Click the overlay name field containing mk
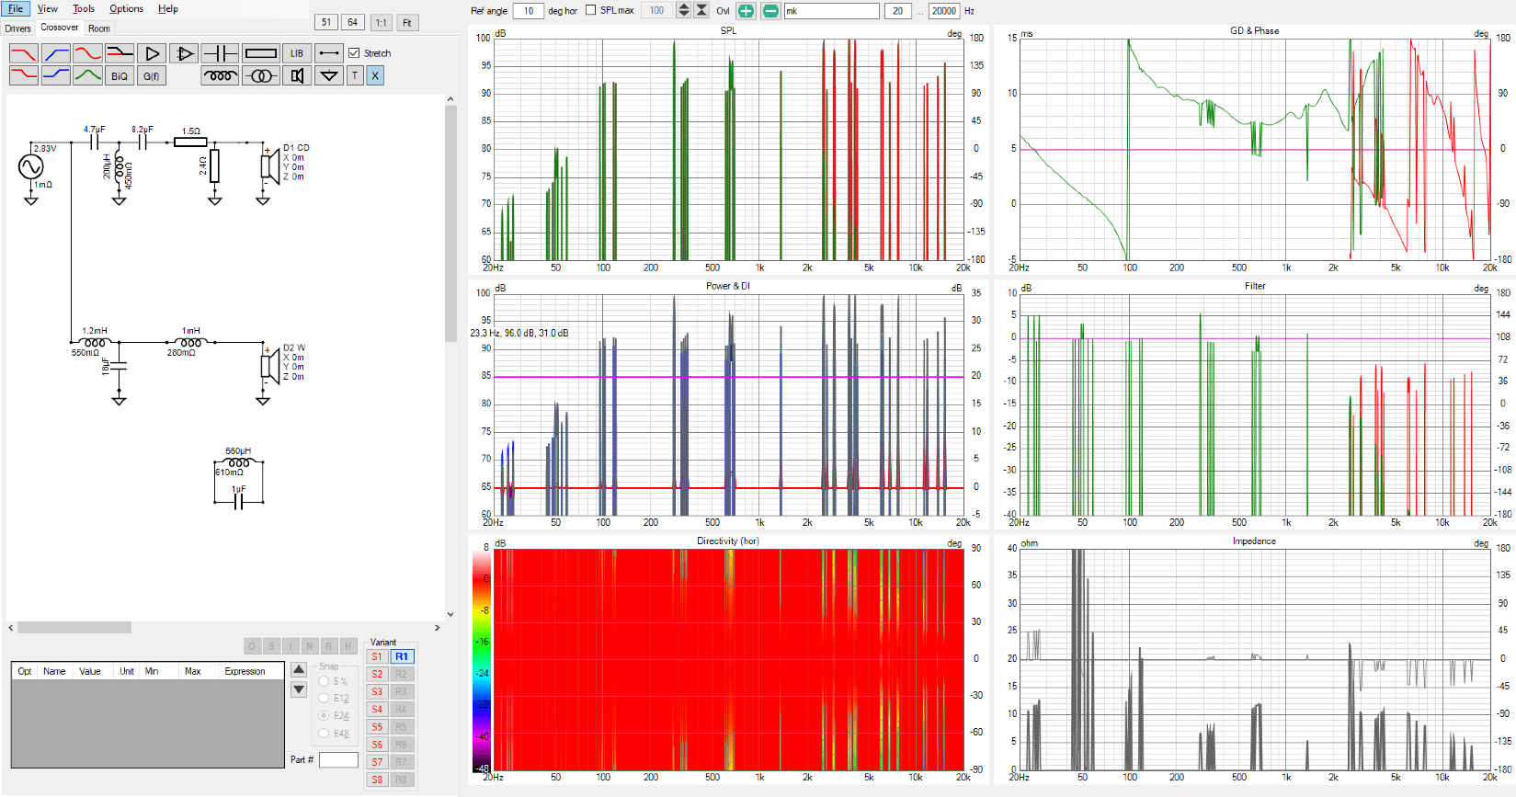The image size is (1516, 797). tap(831, 11)
